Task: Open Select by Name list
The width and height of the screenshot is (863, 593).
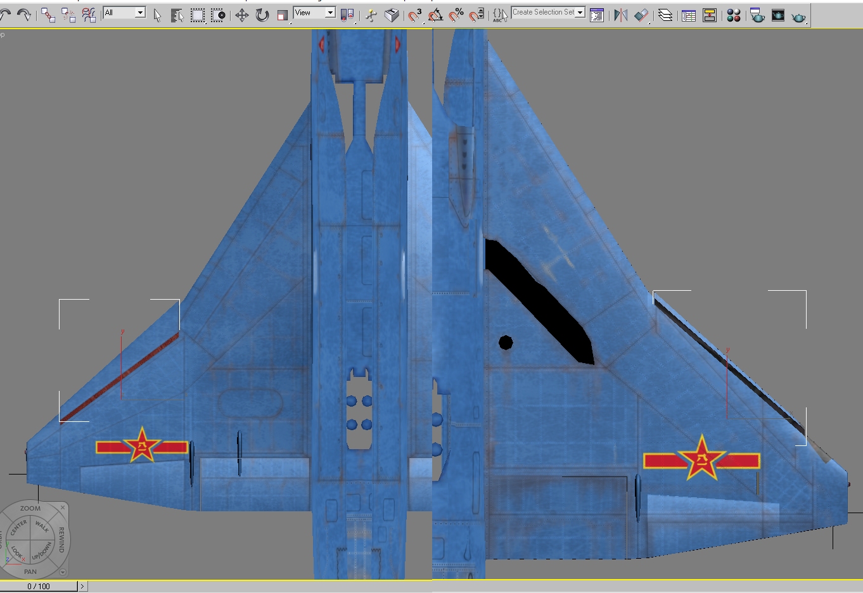Action: 177,15
